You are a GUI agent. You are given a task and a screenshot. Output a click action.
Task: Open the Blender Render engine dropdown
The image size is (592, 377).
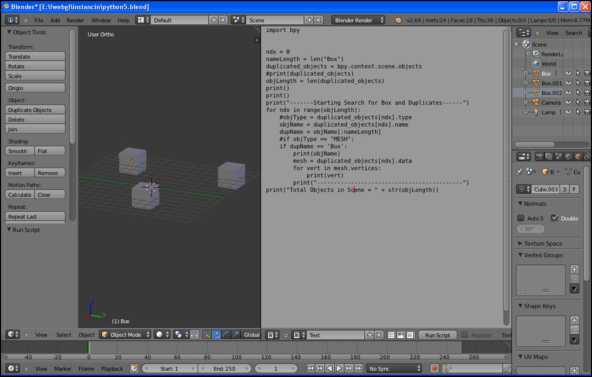358,20
